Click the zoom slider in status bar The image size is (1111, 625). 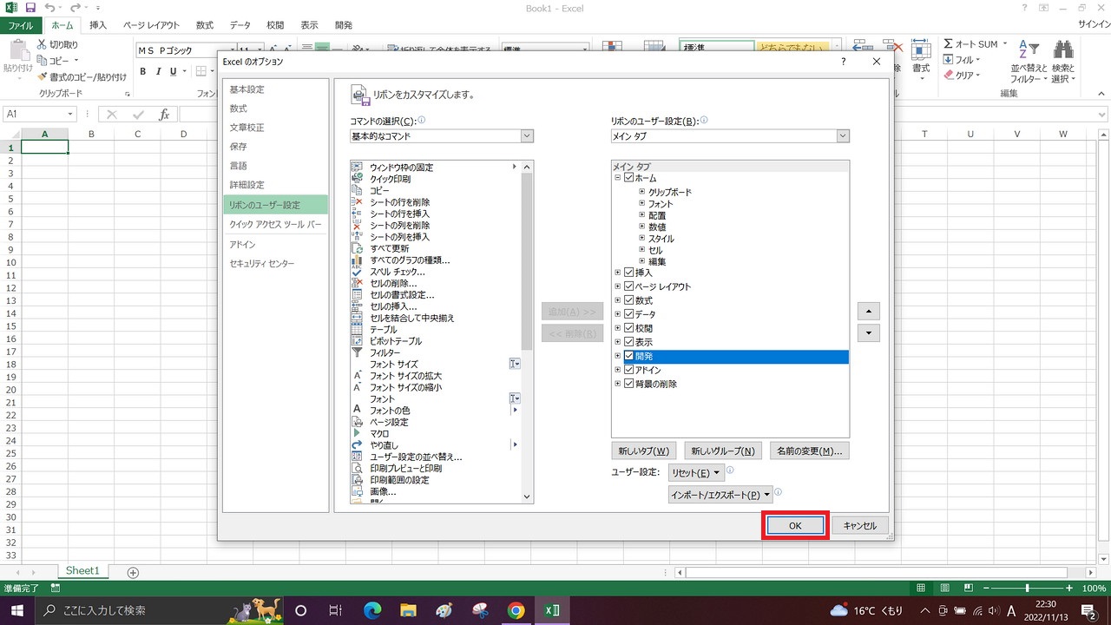tap(1027, 589)
